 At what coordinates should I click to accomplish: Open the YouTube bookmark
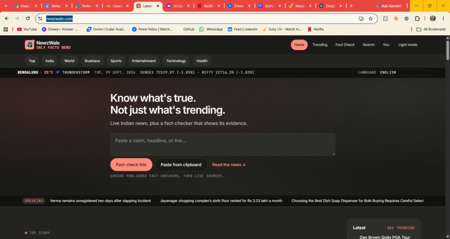27,29
